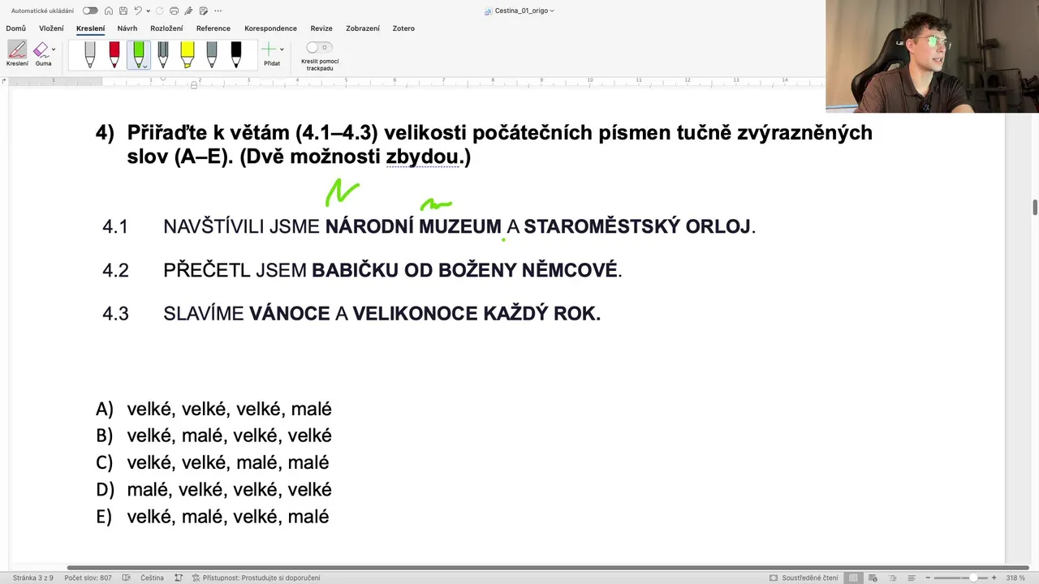Click the text 'BABIČKU OD BOŽENY NĚMCOVÉ'
Viewport: 1039px width, 584px height.
coord(464,270)
